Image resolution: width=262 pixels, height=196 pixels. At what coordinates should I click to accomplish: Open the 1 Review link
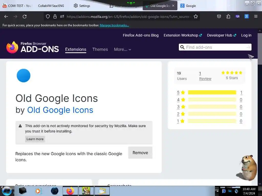(205, 76)
